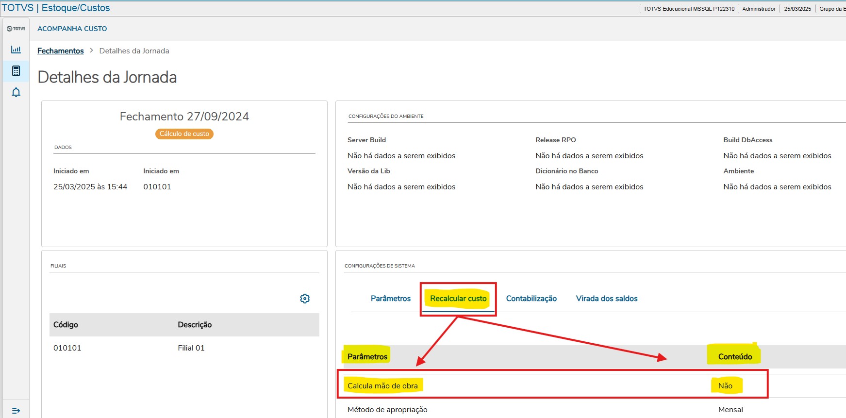Select the Filial 01 description cell

[191, 348]
